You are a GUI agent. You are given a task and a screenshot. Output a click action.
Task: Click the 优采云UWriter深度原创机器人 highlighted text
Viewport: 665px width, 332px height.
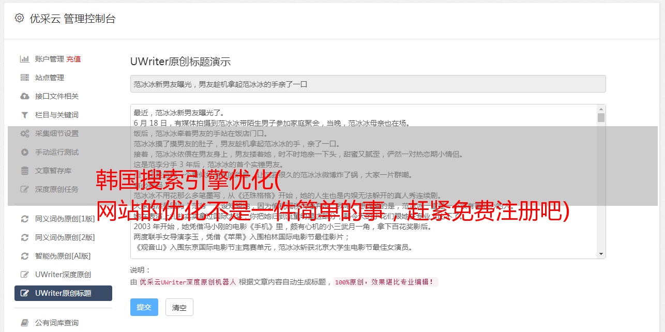tap(188, 282)
